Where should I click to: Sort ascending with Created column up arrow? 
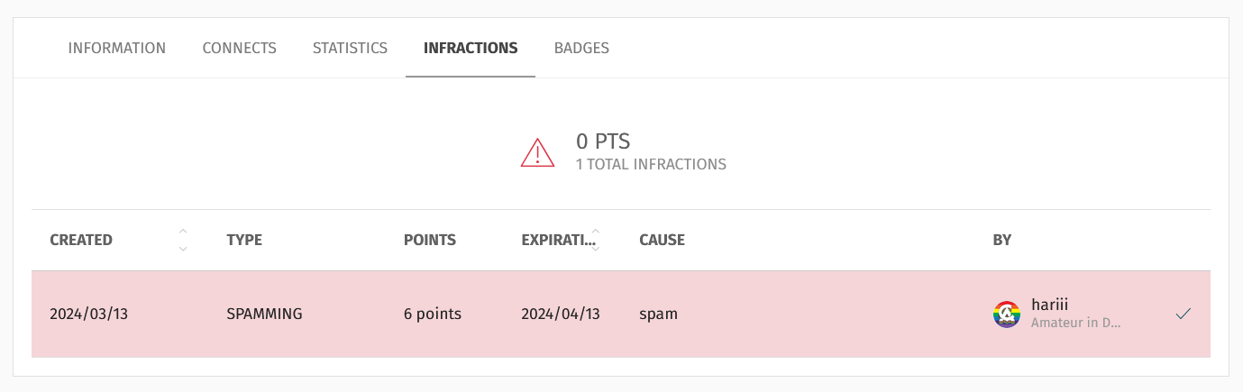(183, 232)
